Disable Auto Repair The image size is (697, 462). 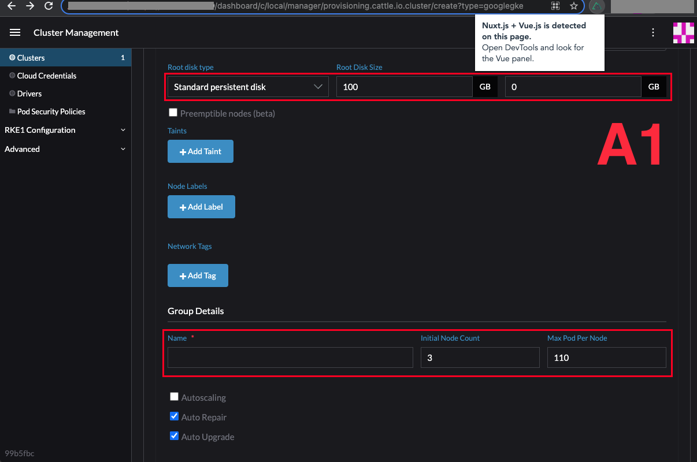[174, 416]
